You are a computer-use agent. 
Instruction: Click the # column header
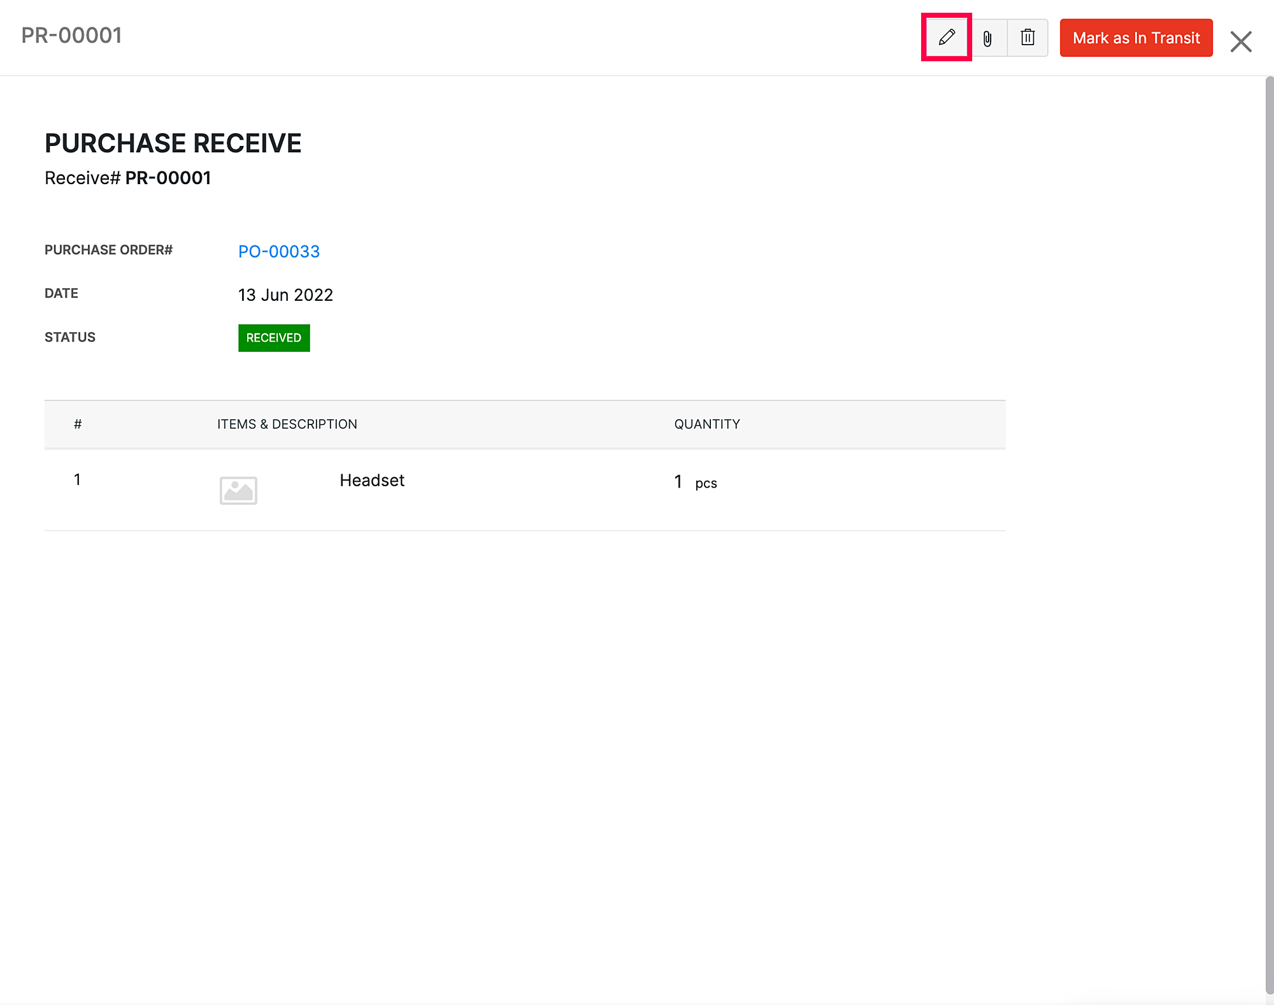[78, 424]
